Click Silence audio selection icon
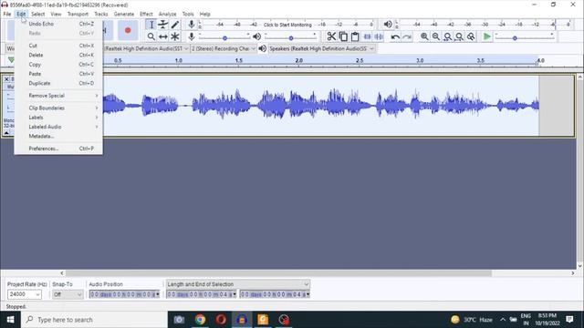The height and width of the screenshot is (328, 584). tap(379, 36)
